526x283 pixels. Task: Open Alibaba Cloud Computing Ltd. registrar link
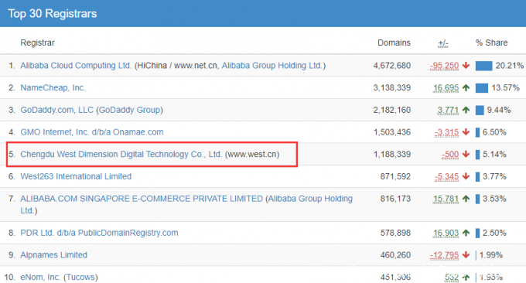pos(76,66)
